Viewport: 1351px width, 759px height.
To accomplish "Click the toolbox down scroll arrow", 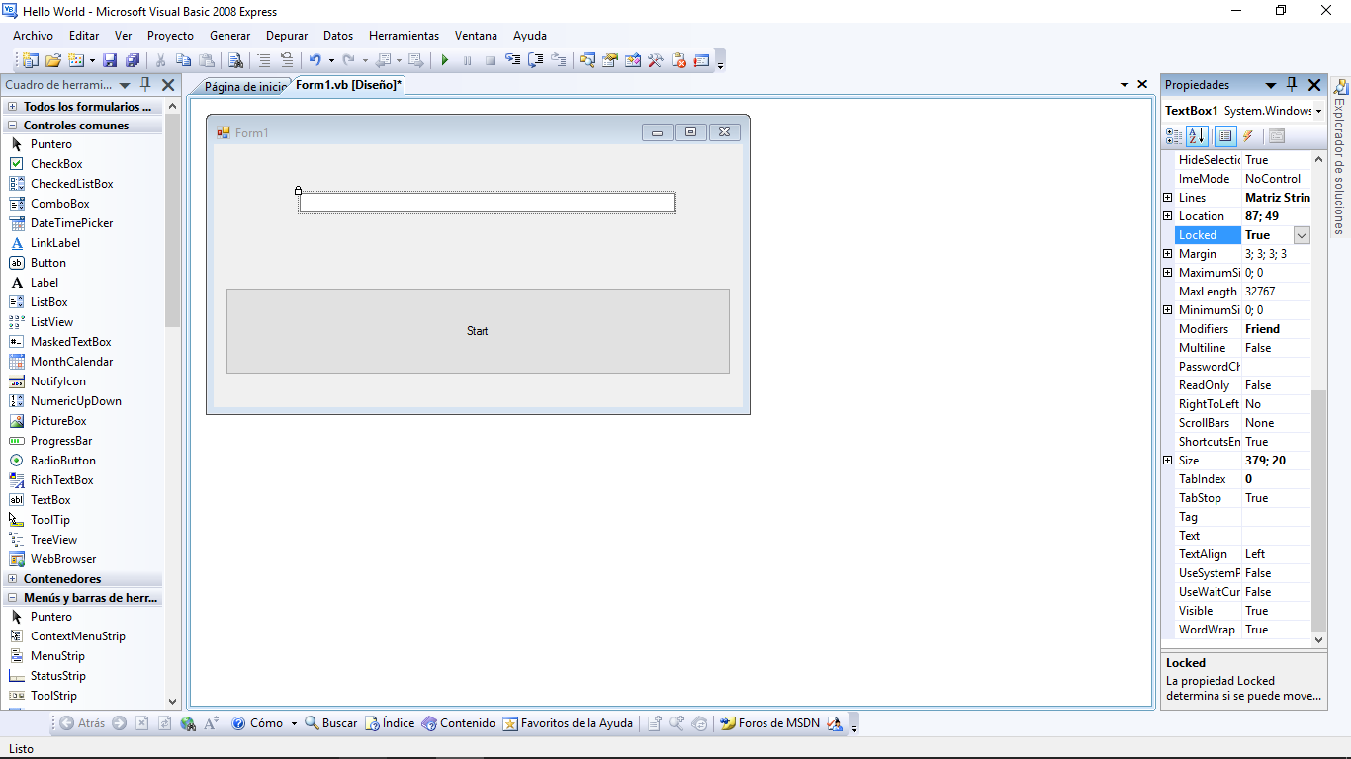I will (x=173, y=701).
